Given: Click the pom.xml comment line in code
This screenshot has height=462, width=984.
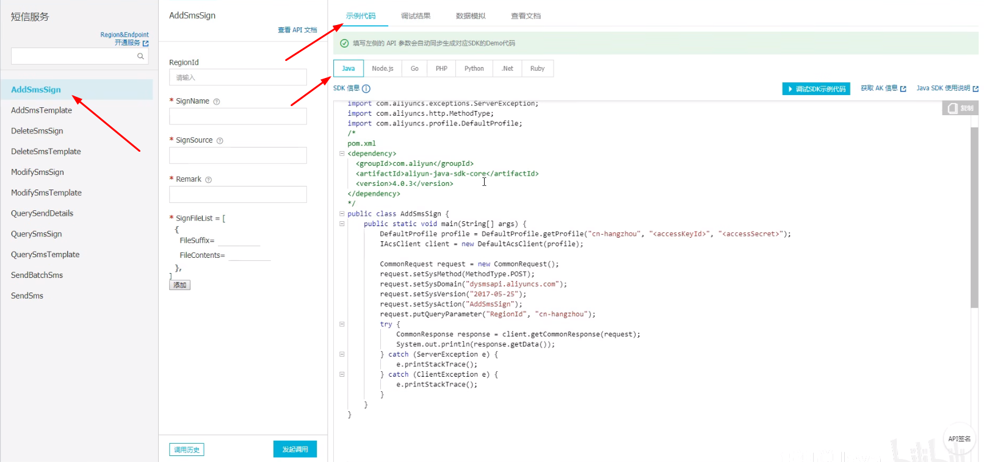Looking at the screenshot, I should tap(362, 144).
